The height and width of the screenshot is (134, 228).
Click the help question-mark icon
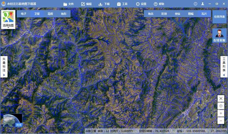(156, 4)
